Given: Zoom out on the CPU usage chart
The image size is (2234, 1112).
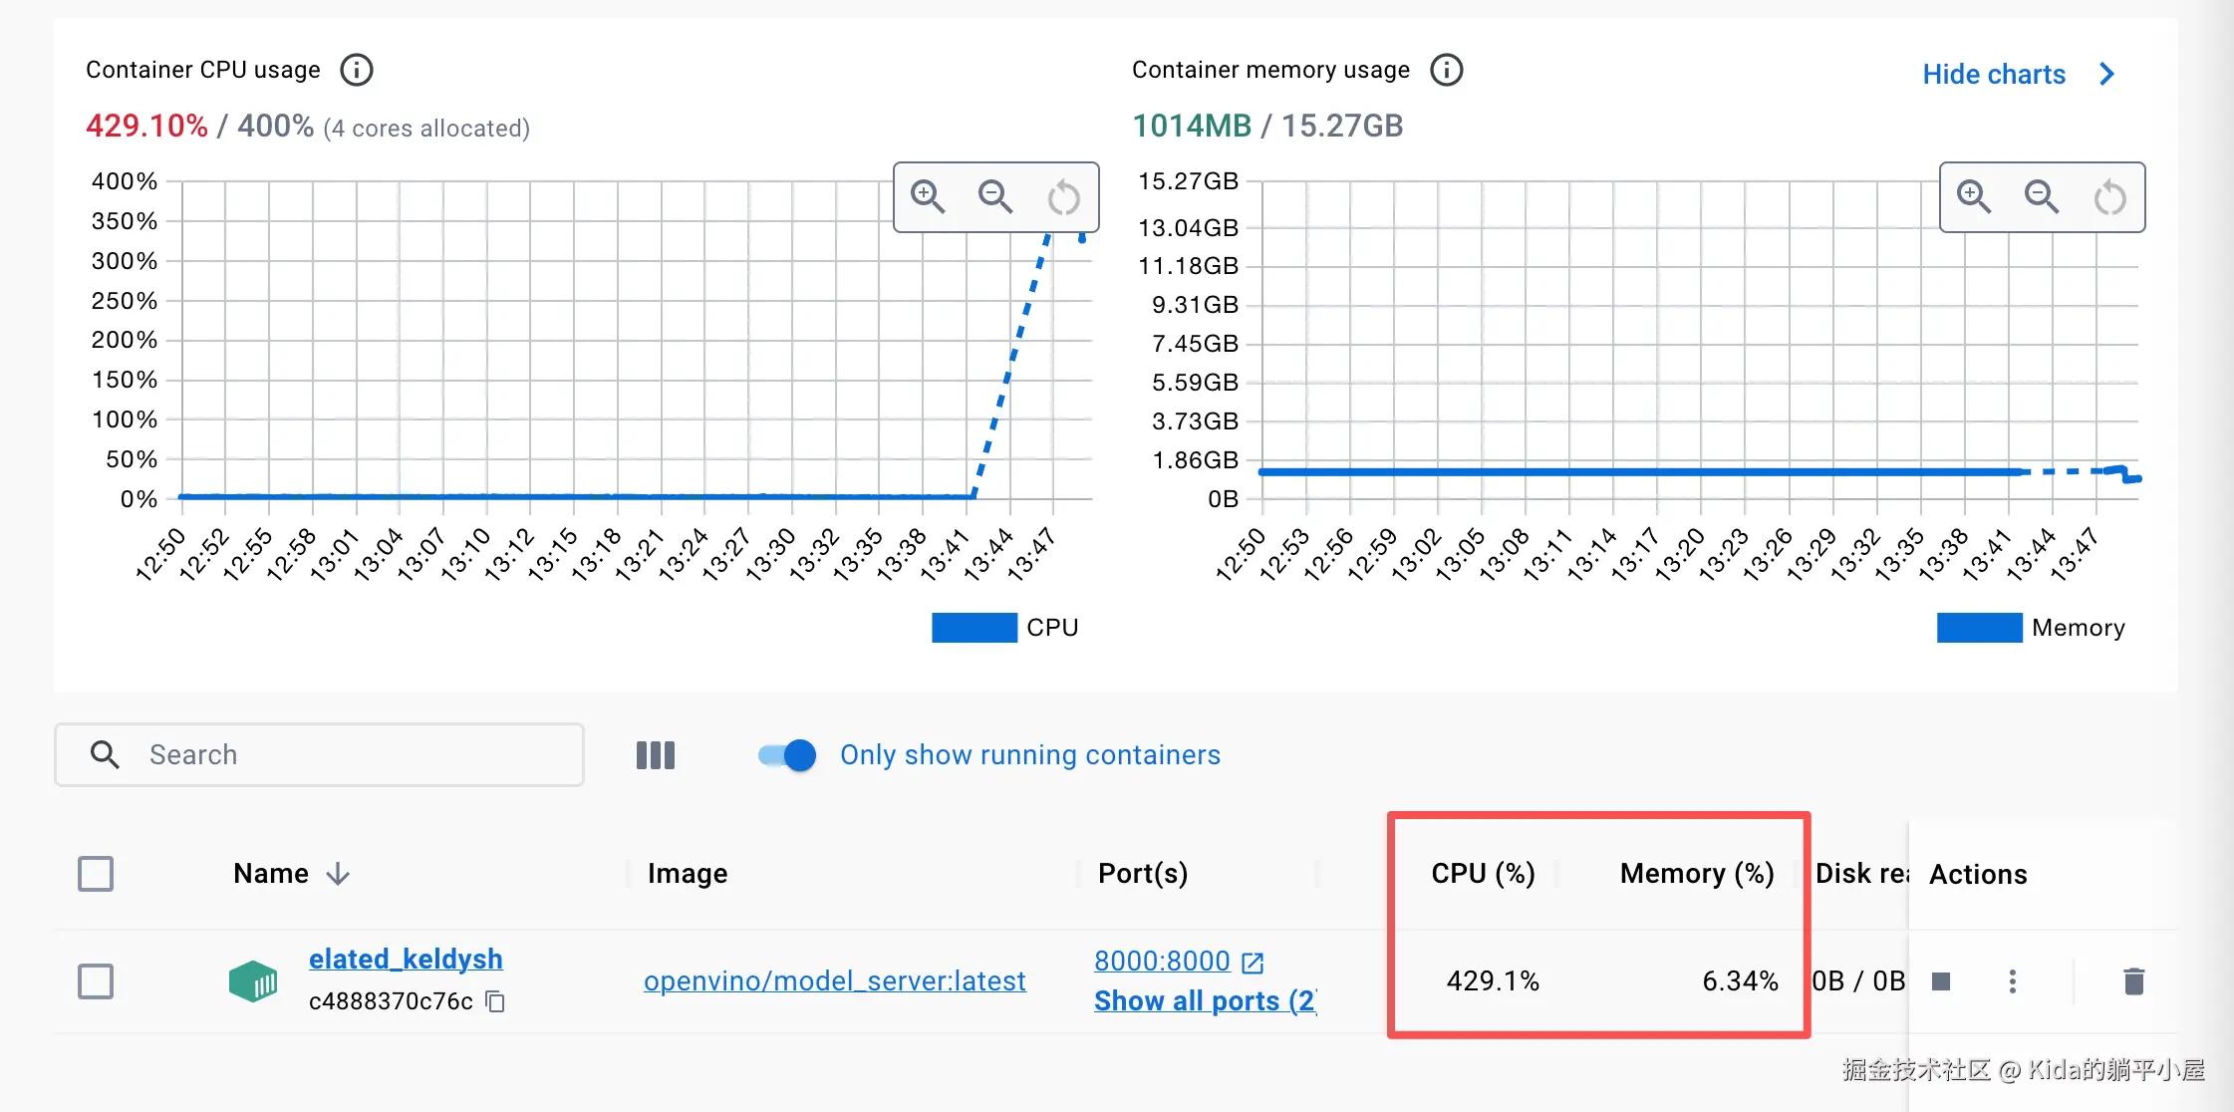Looking at the screenshot, I should click(995, 196).
